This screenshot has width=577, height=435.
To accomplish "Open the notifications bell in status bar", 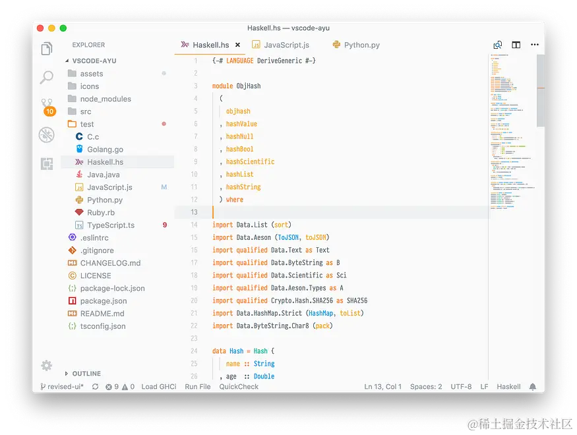I will 532,386.
